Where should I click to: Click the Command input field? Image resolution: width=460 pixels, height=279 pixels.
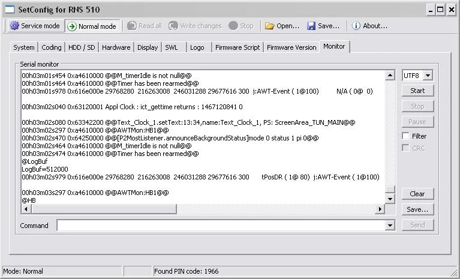pyautogui.click(x=221, y=226)
